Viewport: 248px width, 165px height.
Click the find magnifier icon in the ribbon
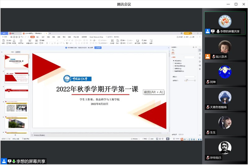click(x=143, y=40)
